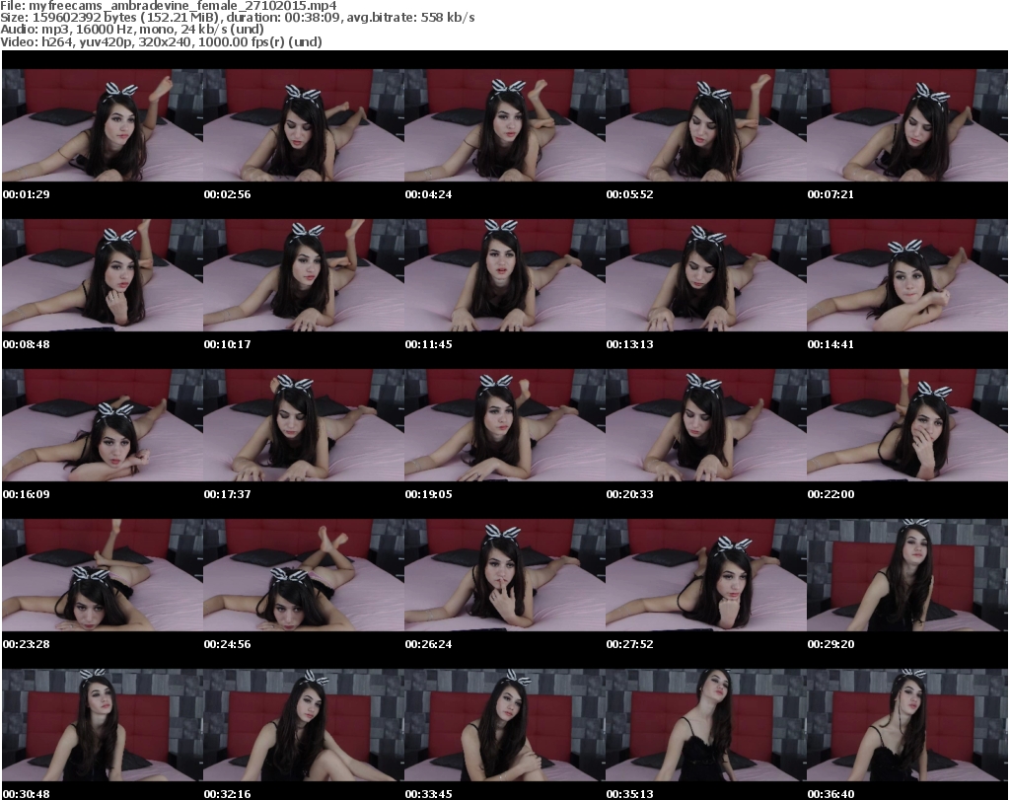Select the Video h264 info line
The image size is (1010, 800).
(x=161, y=41)
